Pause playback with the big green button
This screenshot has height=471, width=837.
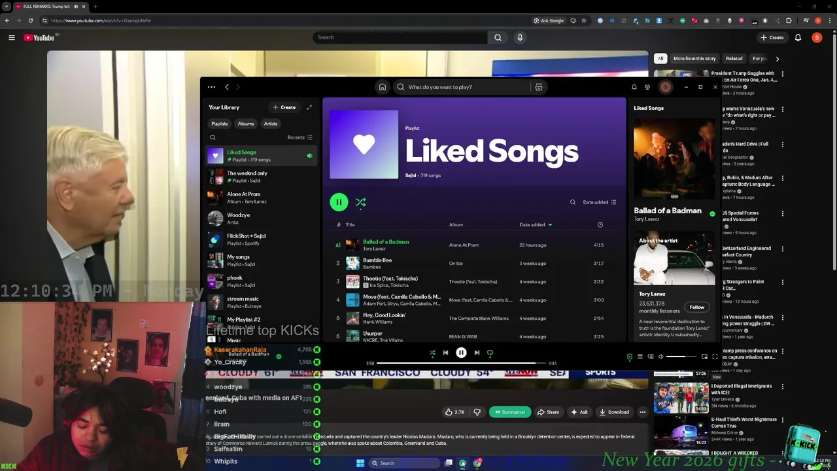(x=339, y=202)
